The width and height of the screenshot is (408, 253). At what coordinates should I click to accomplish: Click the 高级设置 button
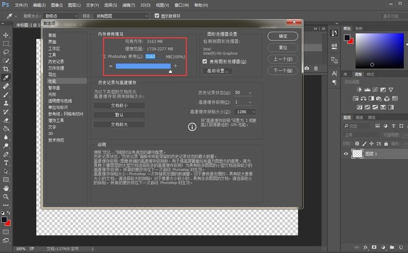coord(217,71)
